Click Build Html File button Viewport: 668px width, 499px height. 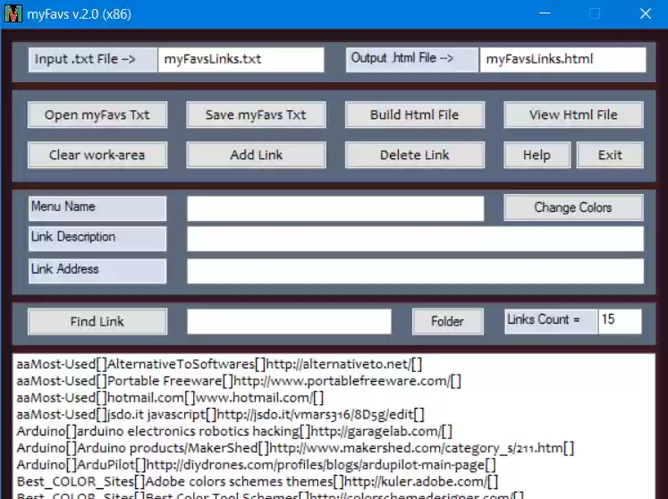point(415,114)
